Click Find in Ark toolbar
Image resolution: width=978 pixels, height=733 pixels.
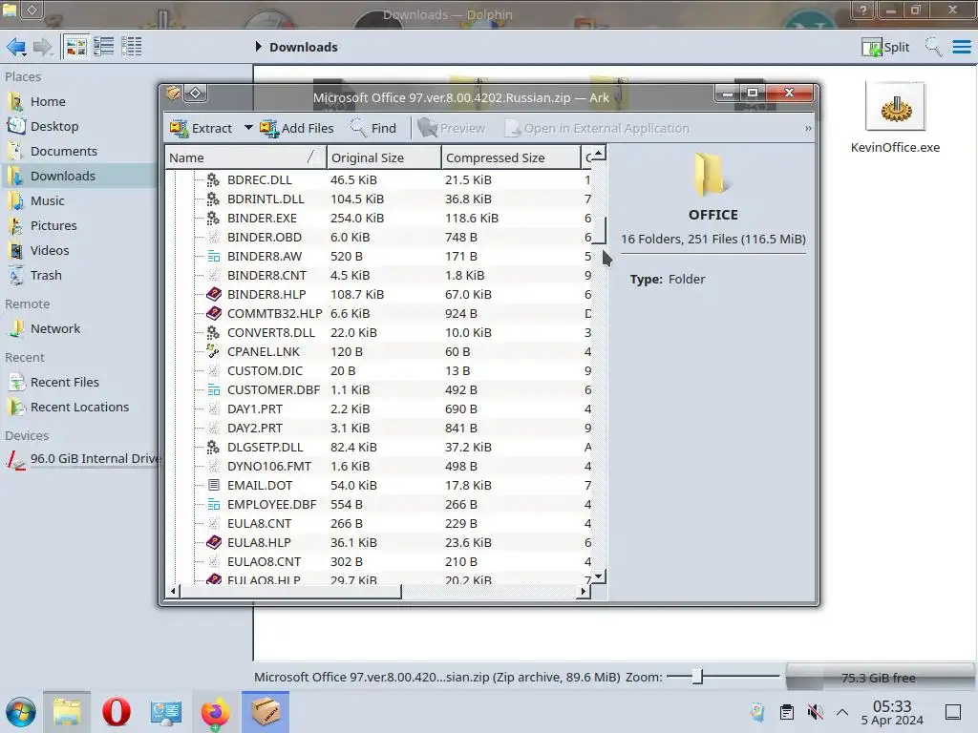click(x=373, y=128)
